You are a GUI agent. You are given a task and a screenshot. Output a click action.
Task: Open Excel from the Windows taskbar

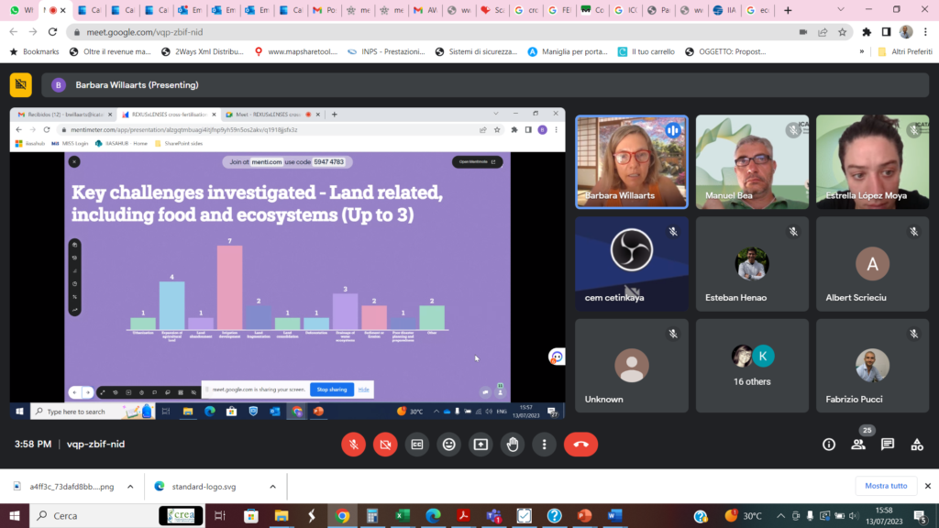click(x=403, y=515)
